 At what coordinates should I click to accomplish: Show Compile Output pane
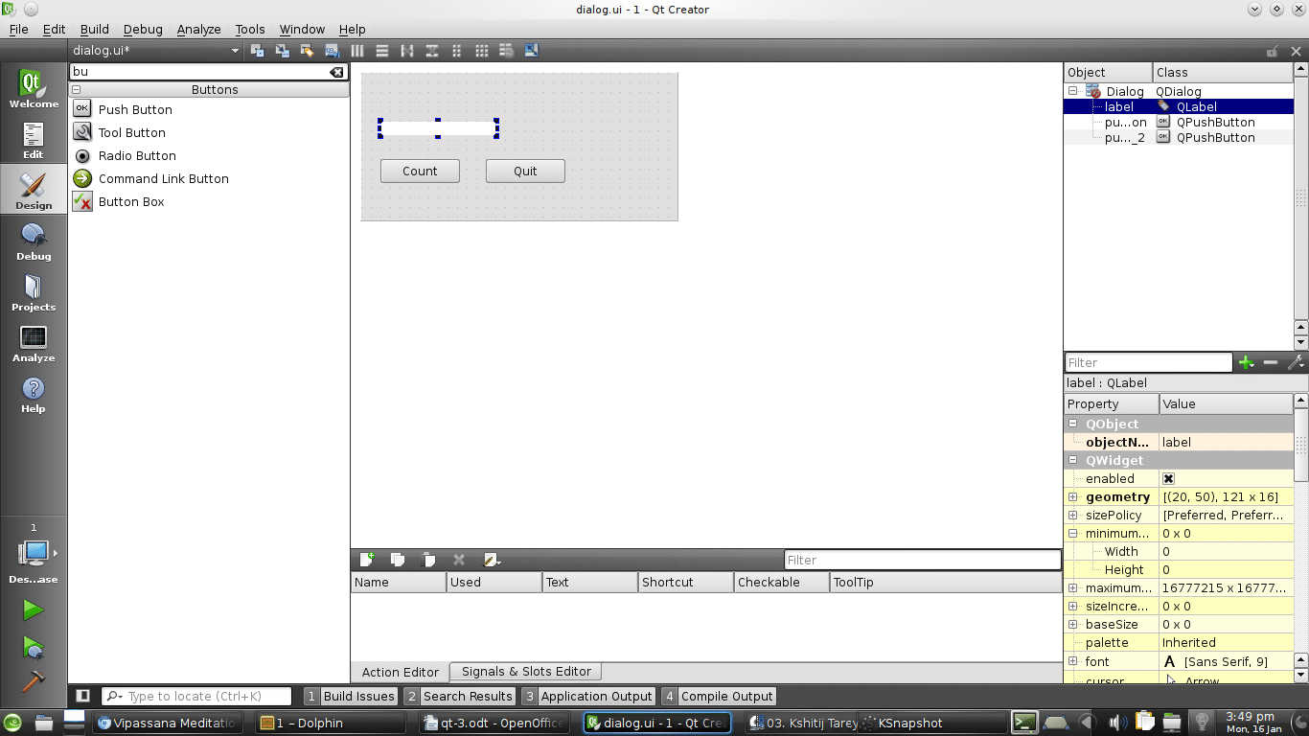point(719,697)
